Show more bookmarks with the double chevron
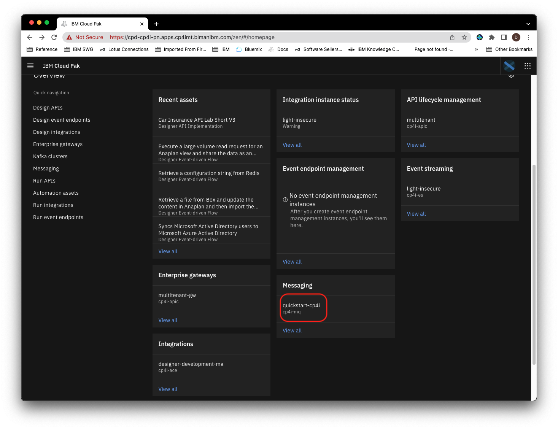Viewport: 558px width, 429px height. [476, 49]
